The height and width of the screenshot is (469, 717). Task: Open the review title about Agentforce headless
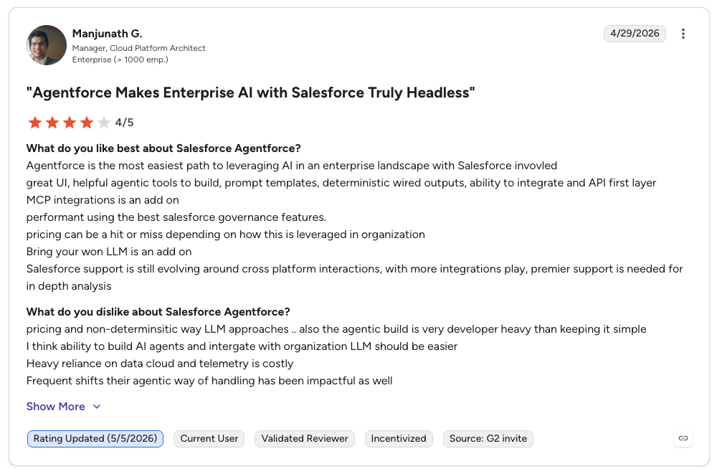click(x=250, y=93)
